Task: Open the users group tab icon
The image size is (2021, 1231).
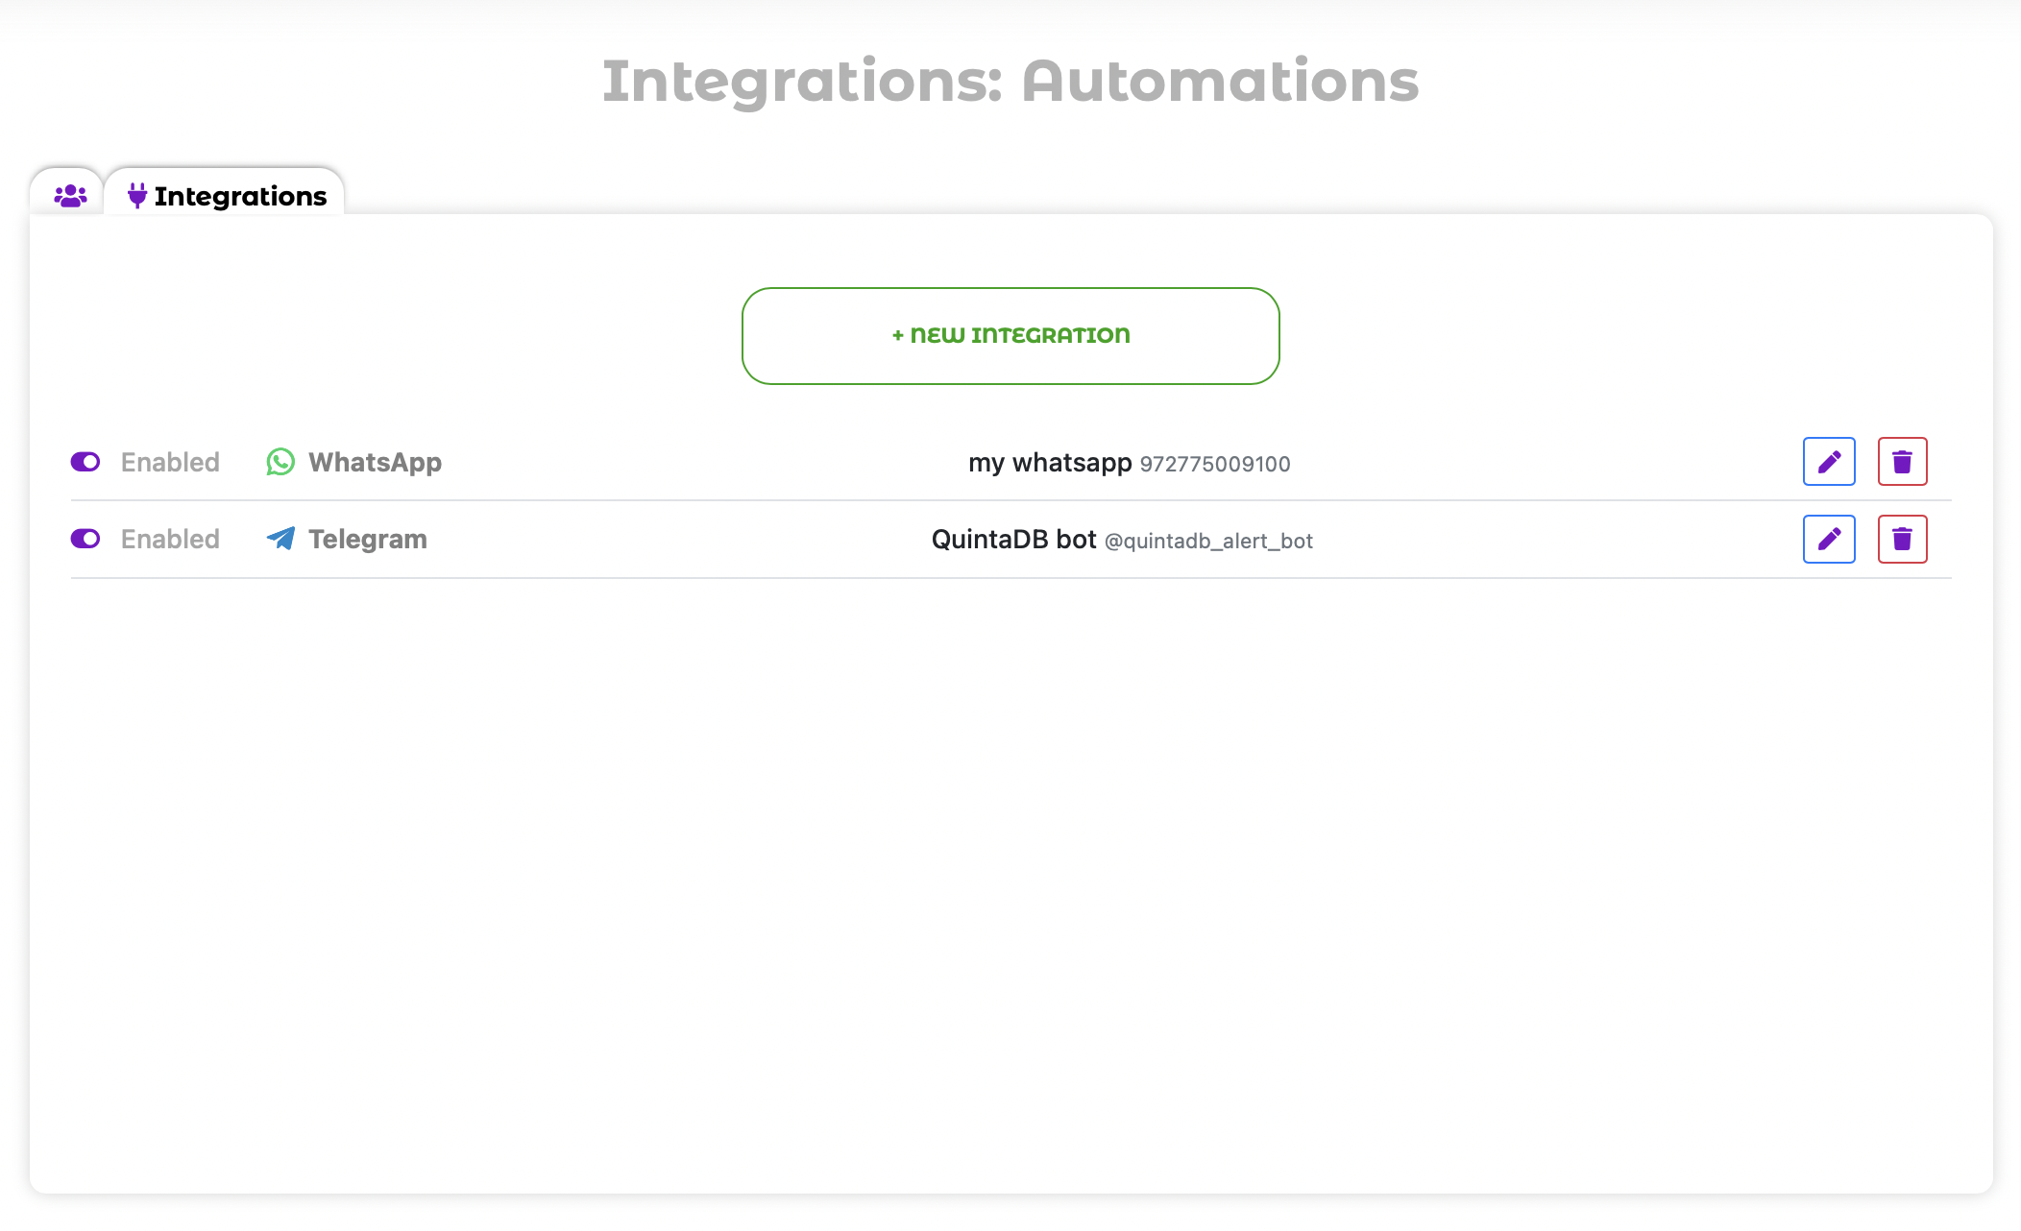Action: click(70, 196)
